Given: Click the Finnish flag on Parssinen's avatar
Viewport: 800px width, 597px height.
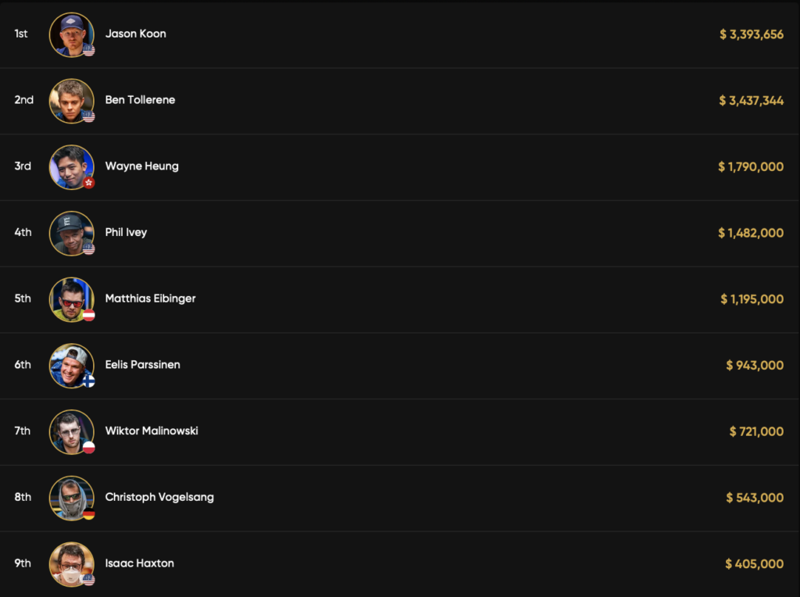Looking at the screenshot, I should 89,381.
